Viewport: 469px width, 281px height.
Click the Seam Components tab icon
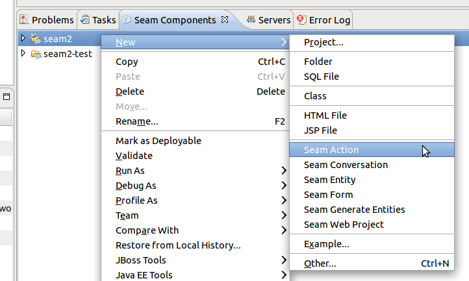[x=127, y=20]
